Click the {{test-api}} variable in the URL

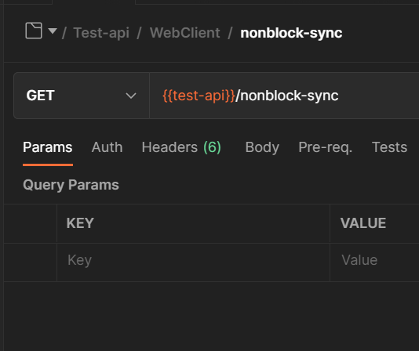tap(199, 96)
